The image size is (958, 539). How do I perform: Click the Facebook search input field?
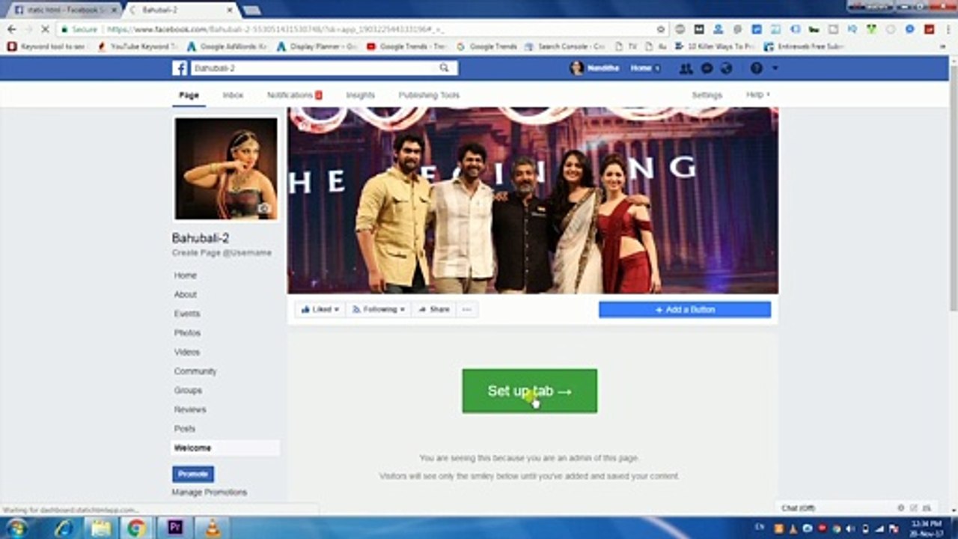314,68
